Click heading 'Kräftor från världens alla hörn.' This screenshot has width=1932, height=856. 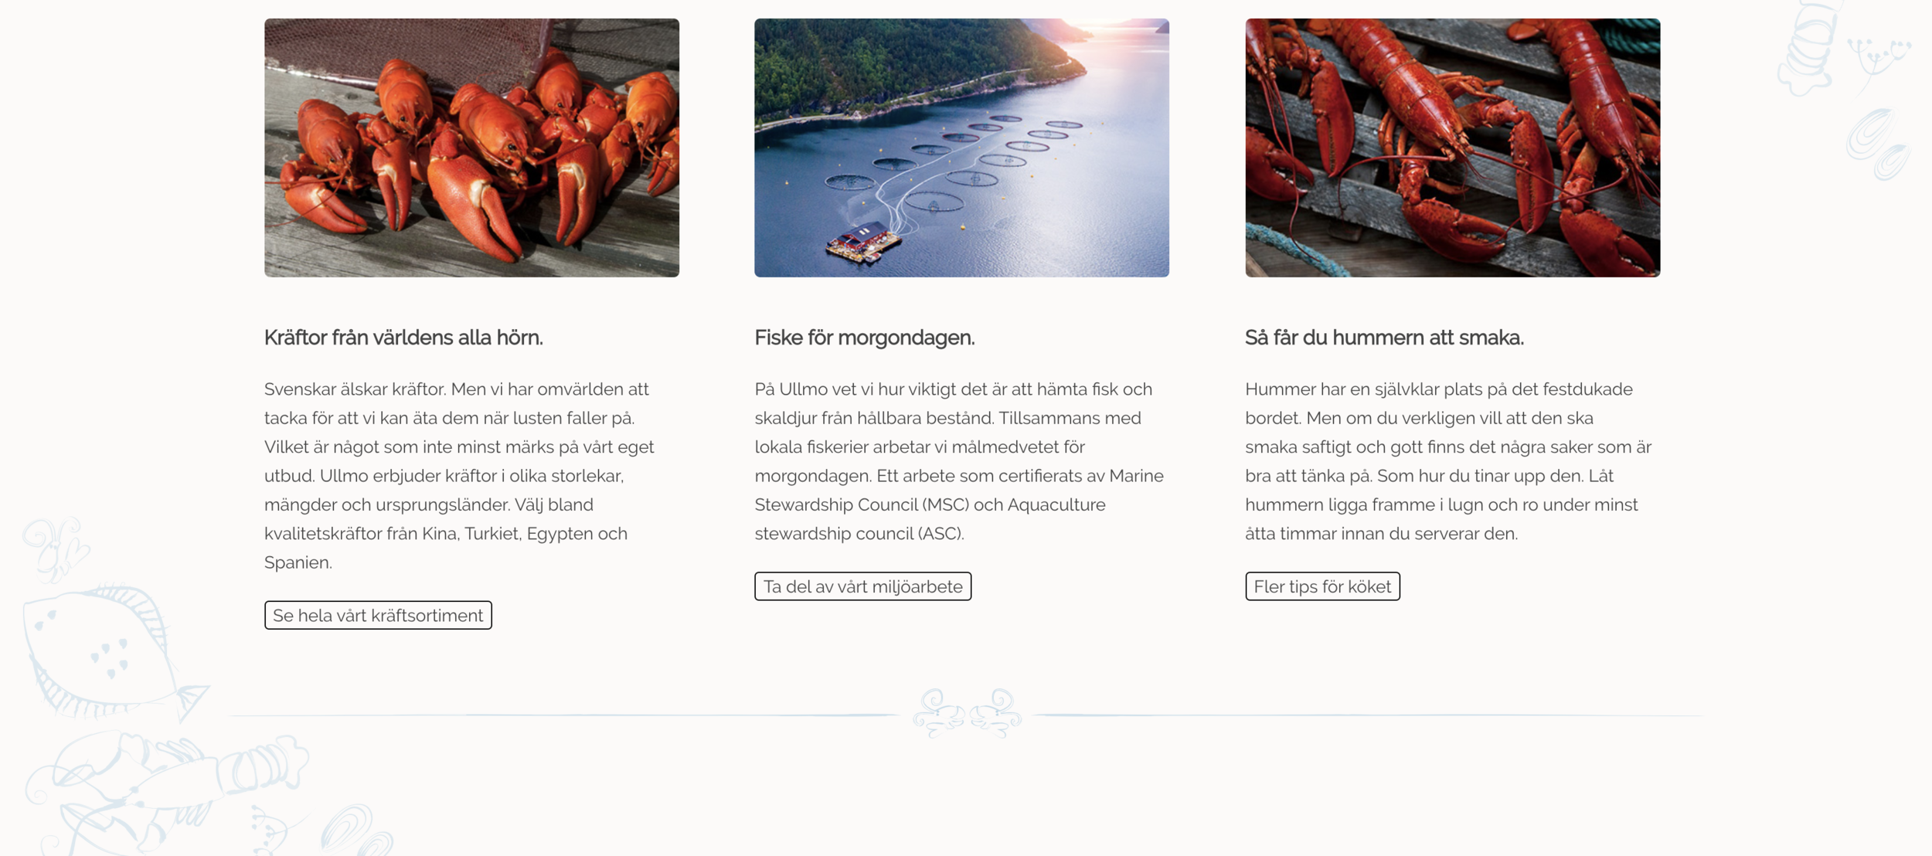(403, 338)
